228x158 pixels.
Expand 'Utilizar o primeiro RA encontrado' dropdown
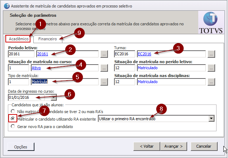pos(211,119)
